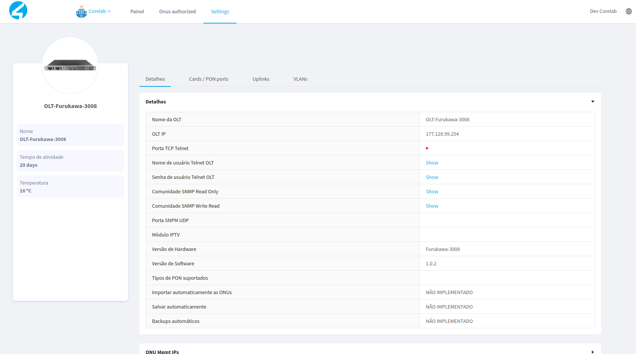Switch to the Cards / PON ports tab
Viewport: 636px width, 354px height.
[208, 79]
